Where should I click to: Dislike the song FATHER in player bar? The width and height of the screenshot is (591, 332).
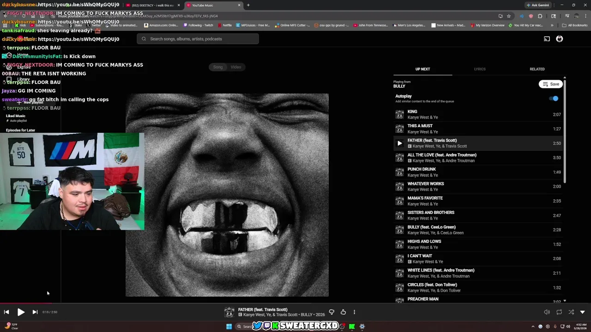point(332,312)
